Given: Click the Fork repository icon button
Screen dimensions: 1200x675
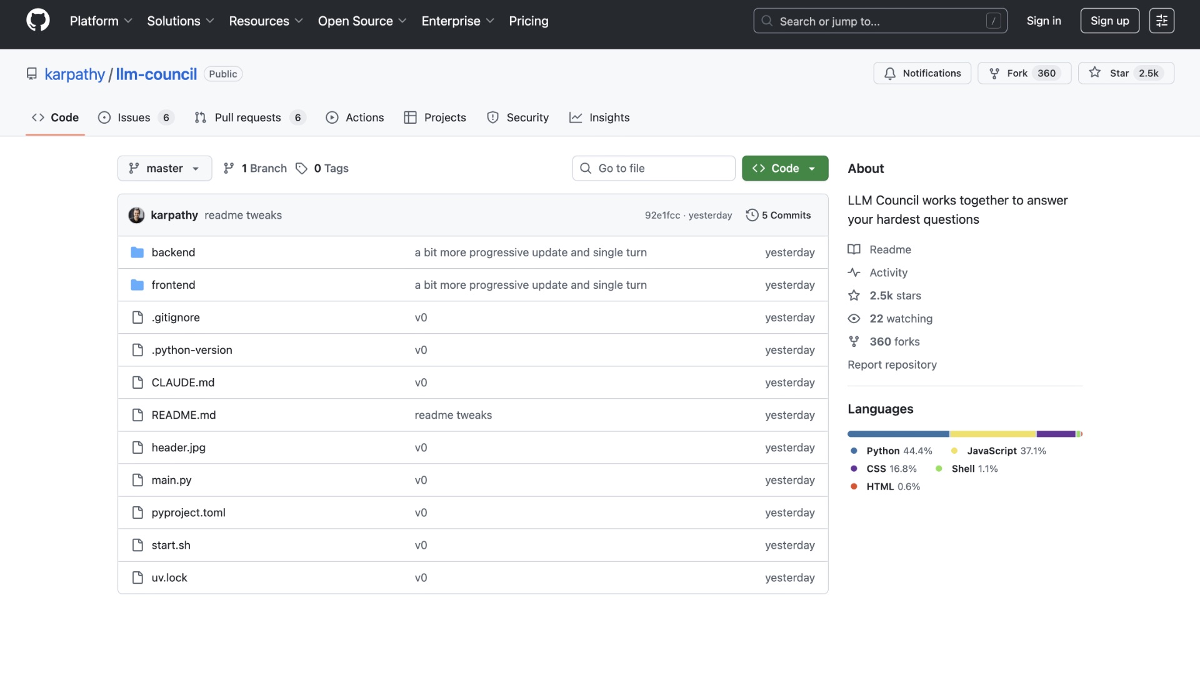Looking at the screenshot, I should pyautogui.click(x=994, y=73).
